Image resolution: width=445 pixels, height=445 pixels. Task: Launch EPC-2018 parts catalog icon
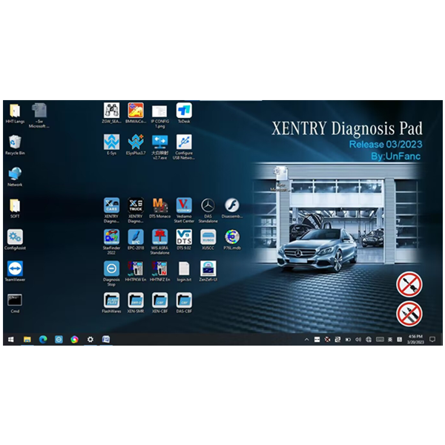click(x=135, y=237)
